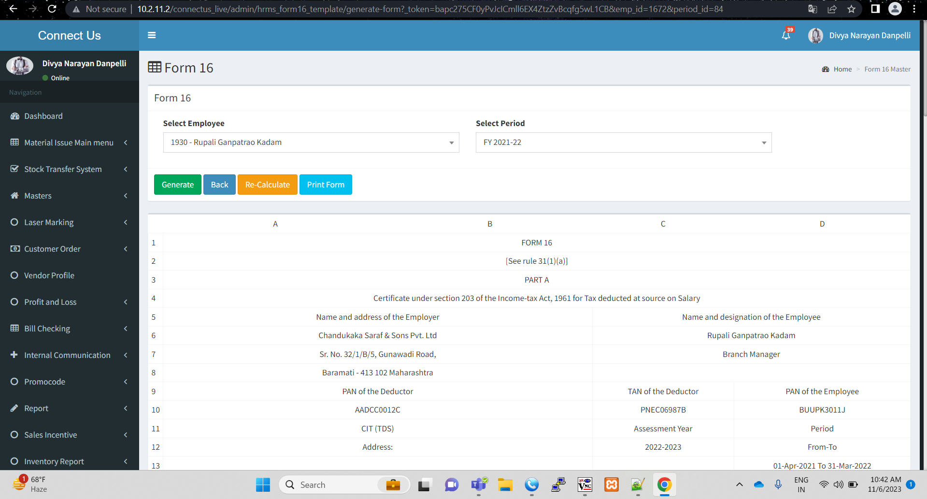Click the Inventory Report circle icon
The width and height of the screenshot is (927, 499).
click(x=14, y=461)
